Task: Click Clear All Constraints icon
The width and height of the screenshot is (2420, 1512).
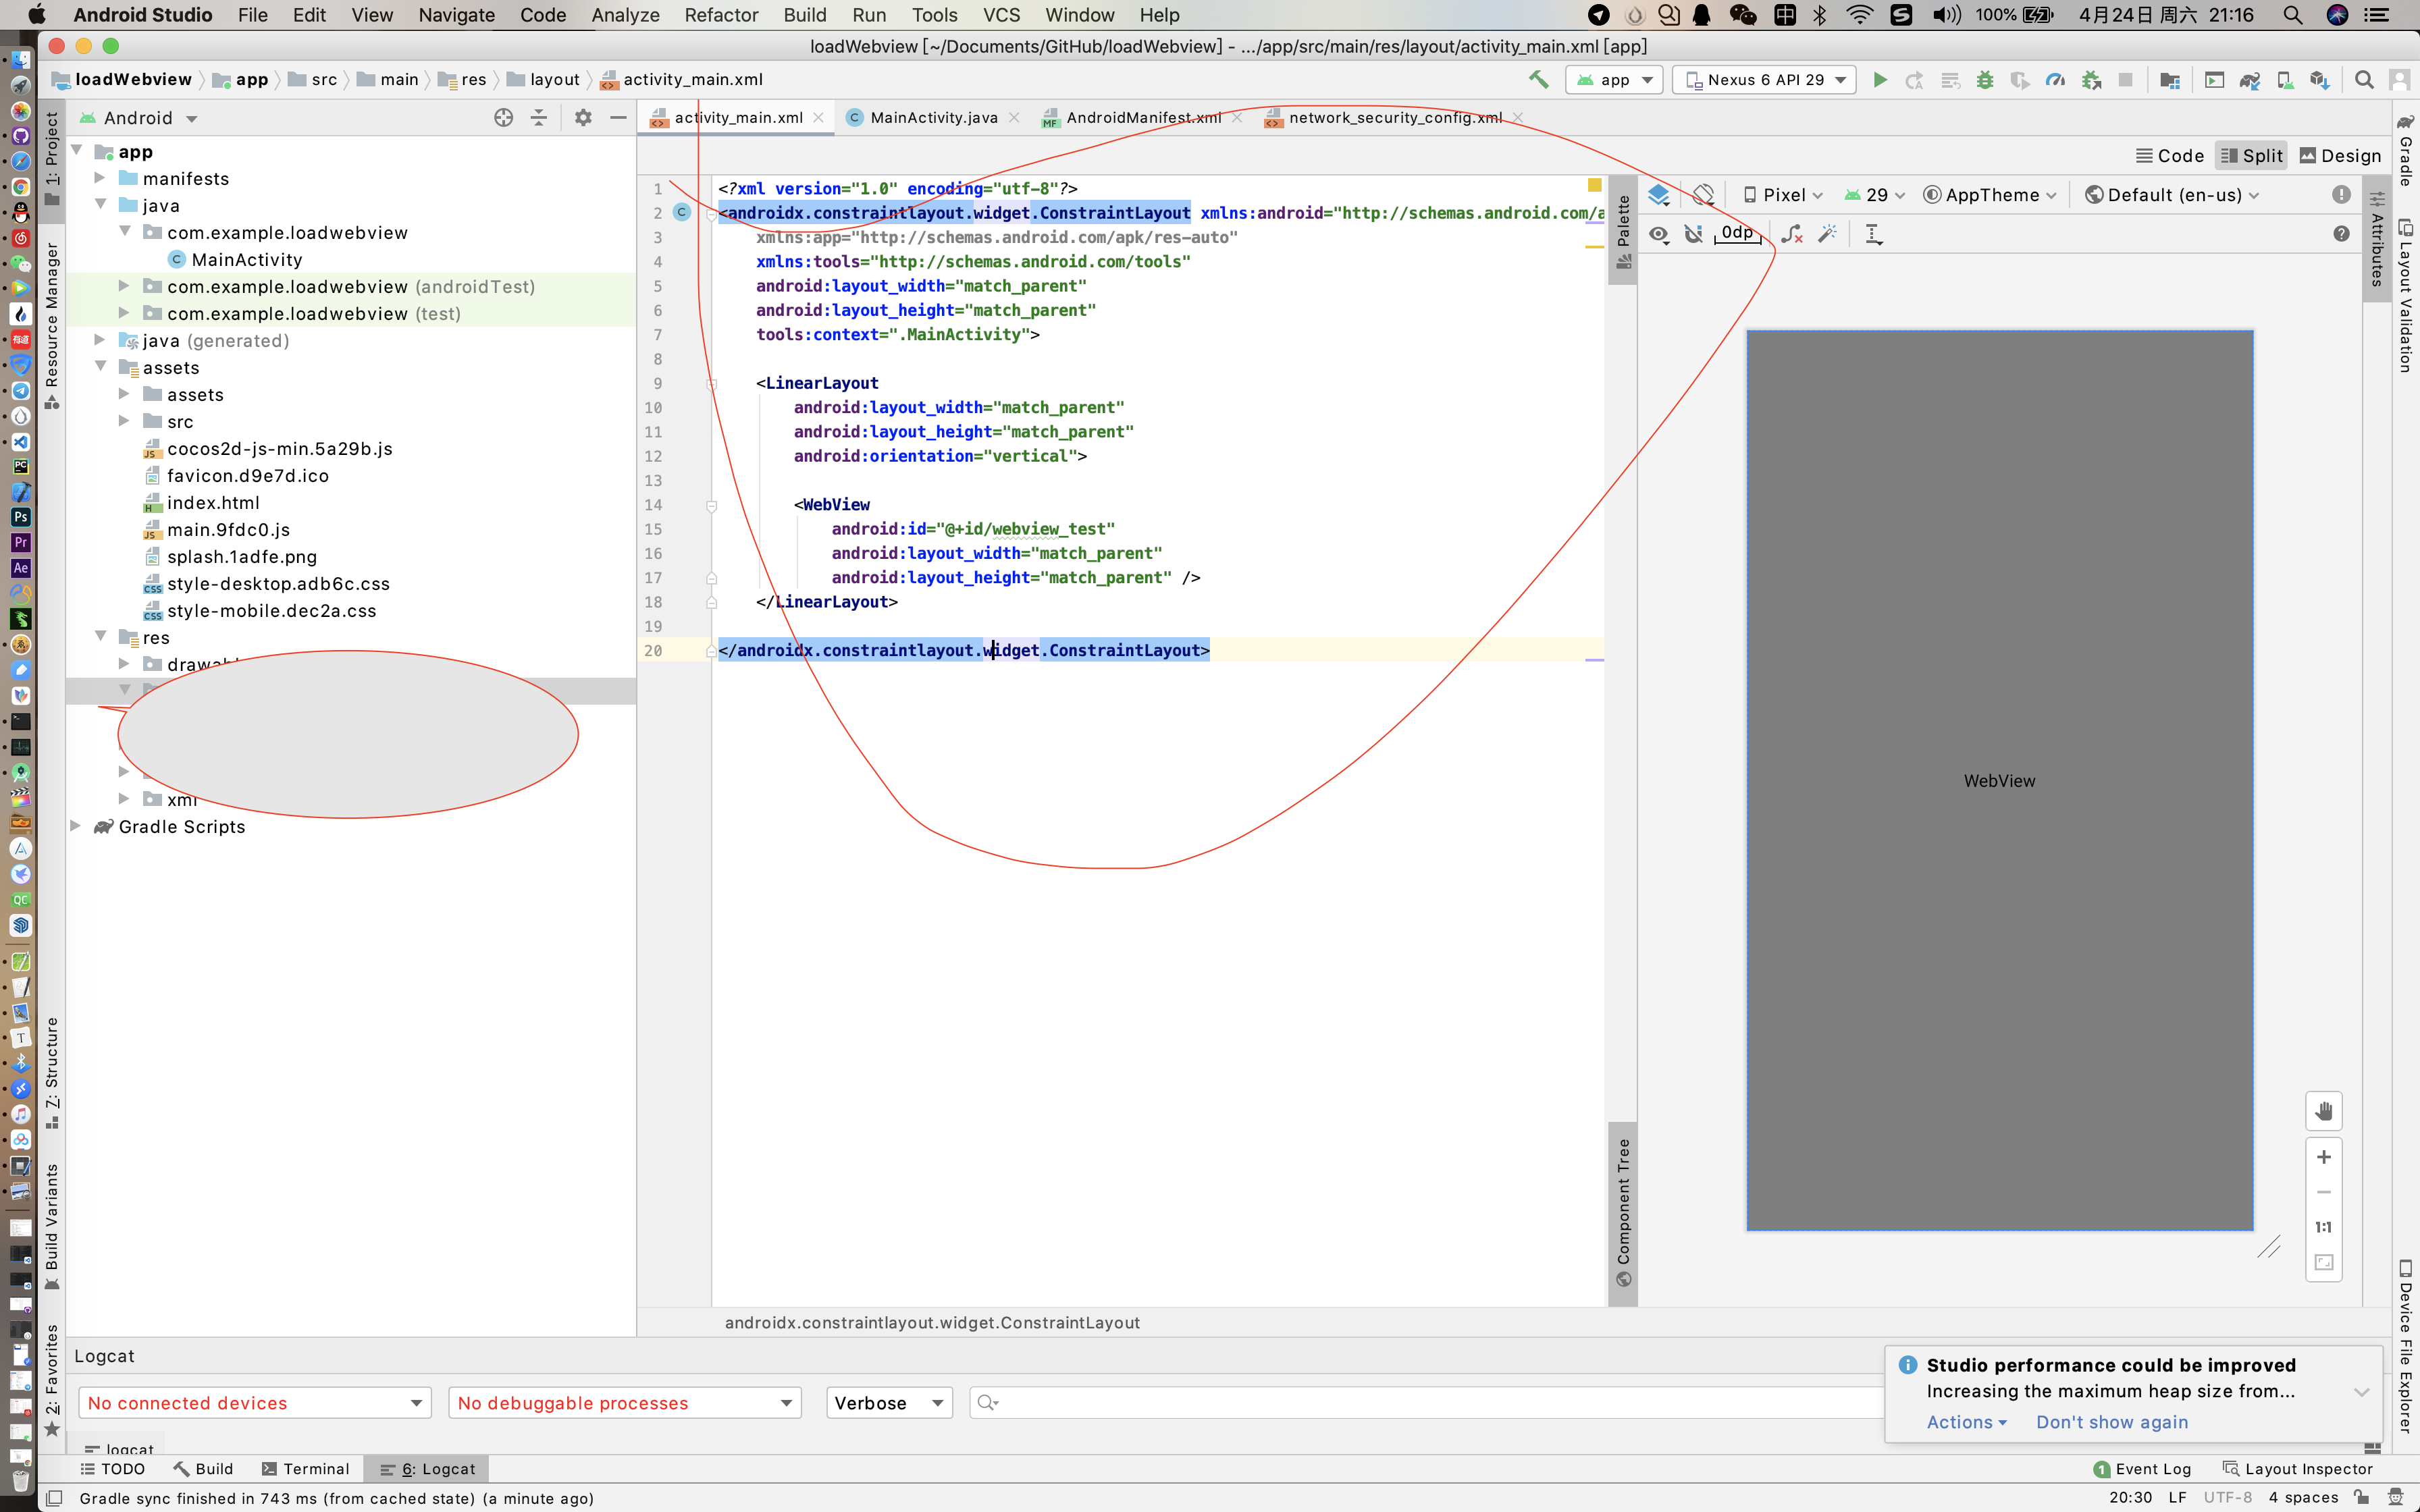Action: pos(1792,234)
